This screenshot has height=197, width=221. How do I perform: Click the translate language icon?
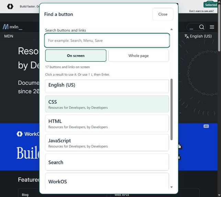[x=187, y=36]
